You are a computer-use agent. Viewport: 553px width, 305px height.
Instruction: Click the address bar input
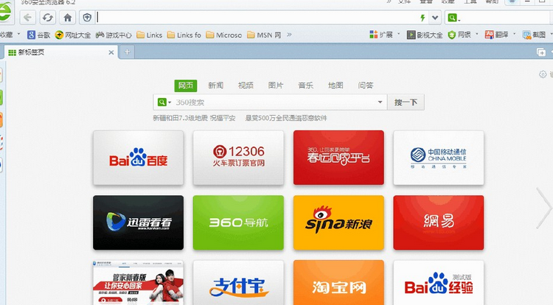click(256, 17)
